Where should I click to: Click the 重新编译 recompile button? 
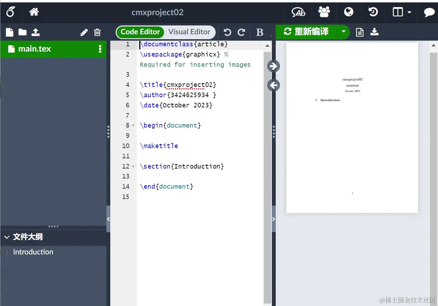306,32
